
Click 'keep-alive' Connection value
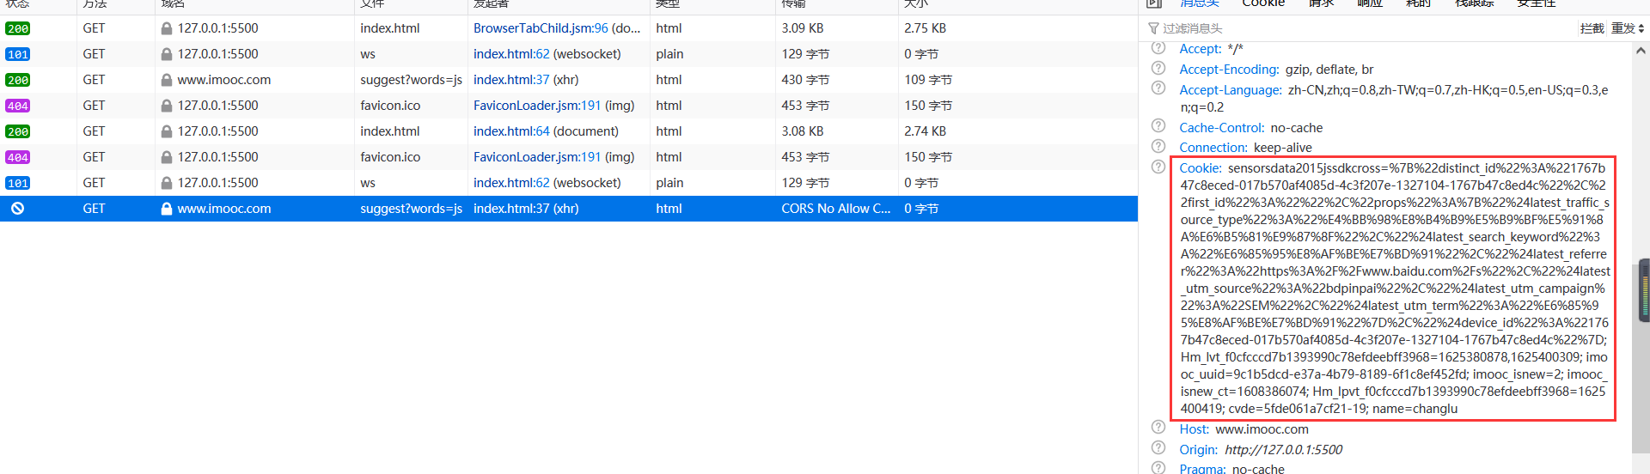click(1283, 148)
